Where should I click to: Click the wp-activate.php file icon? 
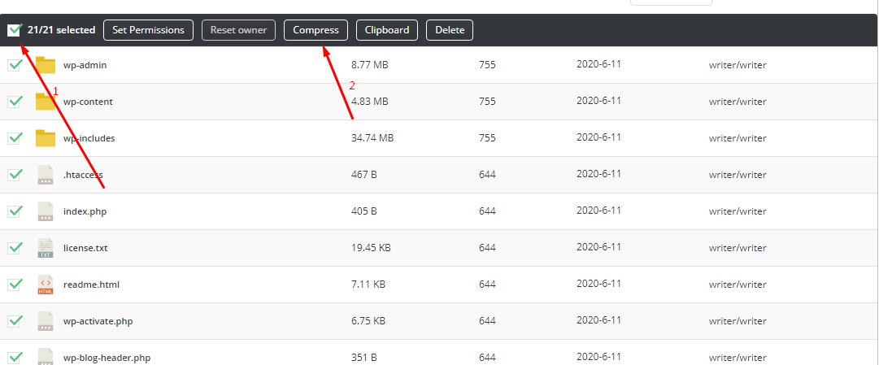[x=46, y=321]
